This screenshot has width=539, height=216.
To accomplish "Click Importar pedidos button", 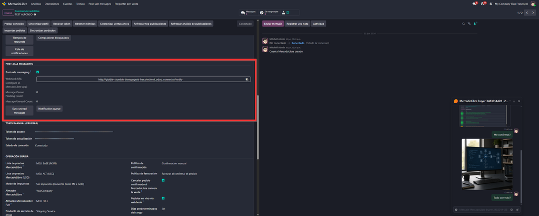I will pos(14,31).
